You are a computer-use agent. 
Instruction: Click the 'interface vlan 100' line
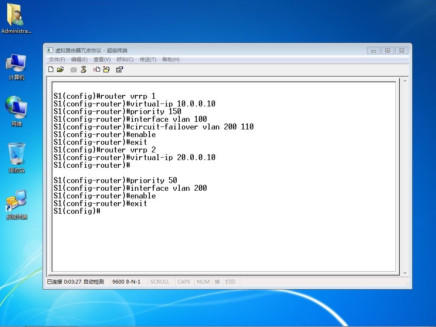(x=130, y=119)
